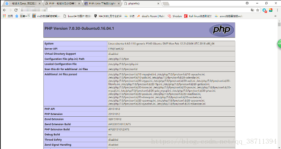Open the Kali linux bookmark
This screenshot has width=281, height=149.
198,16
